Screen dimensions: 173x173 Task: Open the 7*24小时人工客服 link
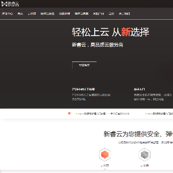(83, 89)
